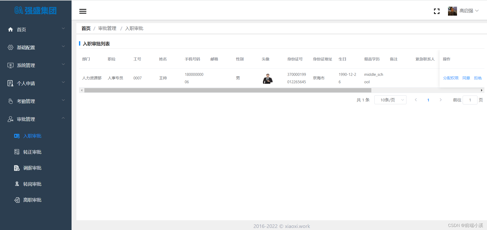Viewport: 487px width, 230px height.
Task: Click the salary file icon beside 调薪审批
Action: [17, 168]
